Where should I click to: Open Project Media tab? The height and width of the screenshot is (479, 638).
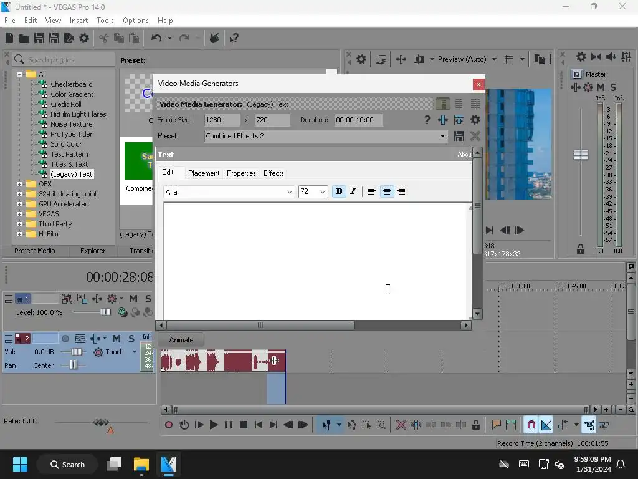(35, 251)
